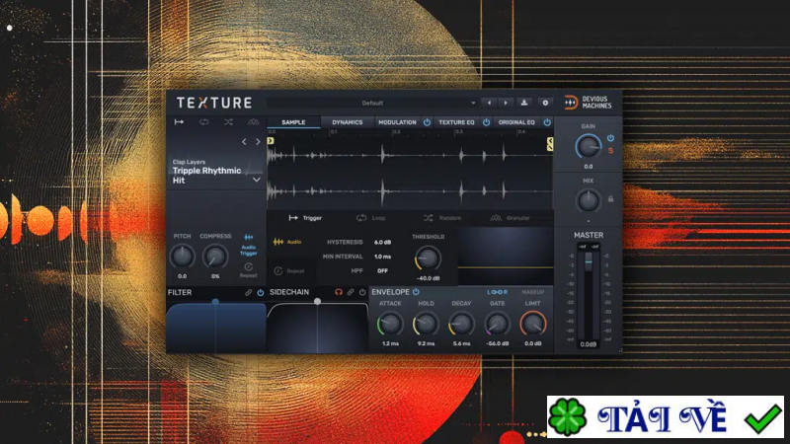
Task: Click the Threshold knob
Action: coord(428,259)
